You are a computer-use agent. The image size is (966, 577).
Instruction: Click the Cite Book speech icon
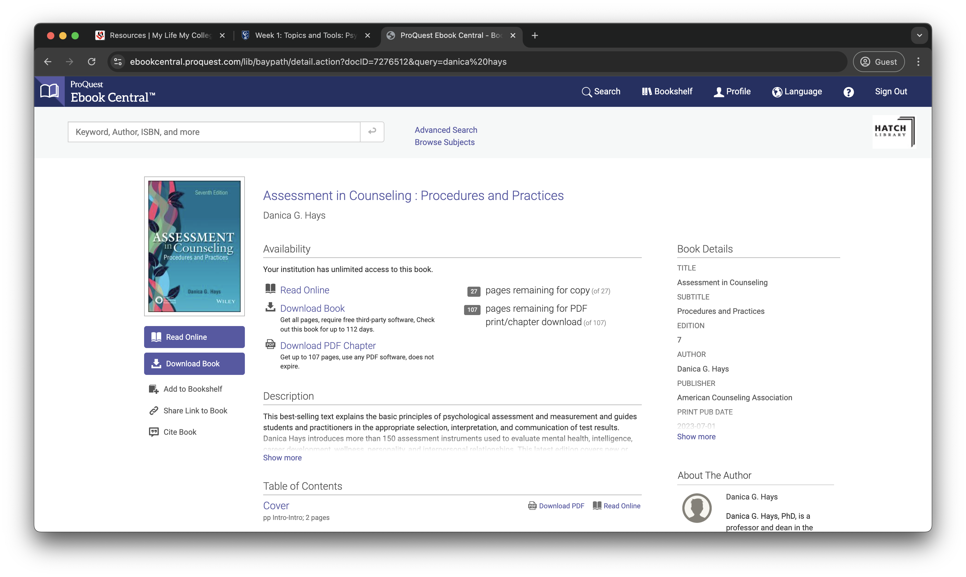tap(154, 432)
